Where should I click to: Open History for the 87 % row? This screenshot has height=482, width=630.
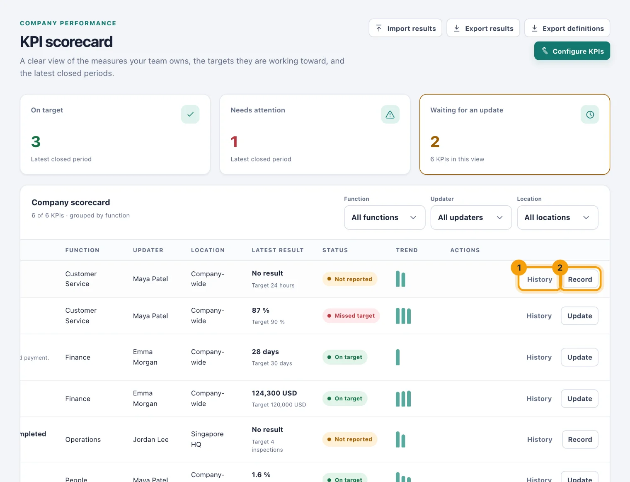[x=539, y=316]
